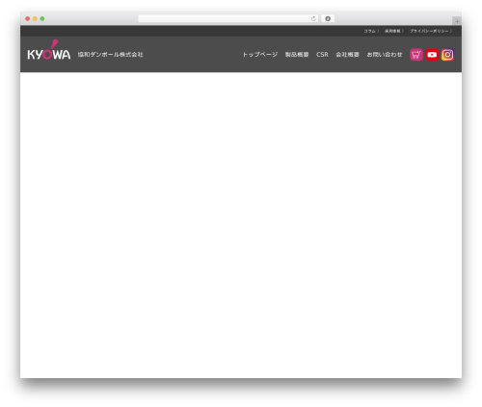Reload the page via browser refresh icon
482x407 pixels.
(313, 18)
